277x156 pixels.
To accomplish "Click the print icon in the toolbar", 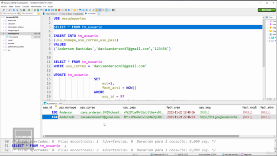I will tap(24, 10).
